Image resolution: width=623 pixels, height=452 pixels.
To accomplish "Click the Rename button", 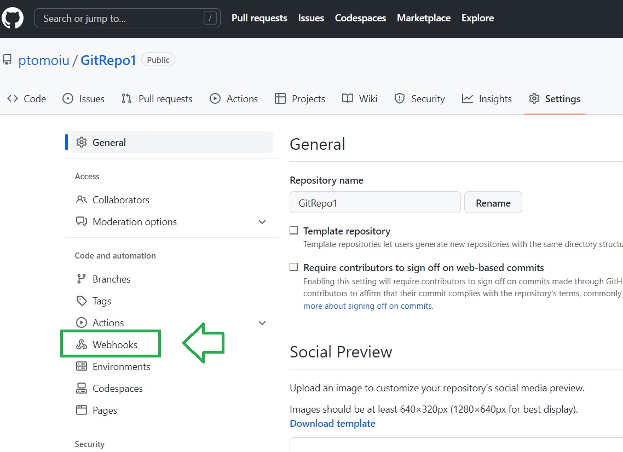I will (x=493, y=203).
